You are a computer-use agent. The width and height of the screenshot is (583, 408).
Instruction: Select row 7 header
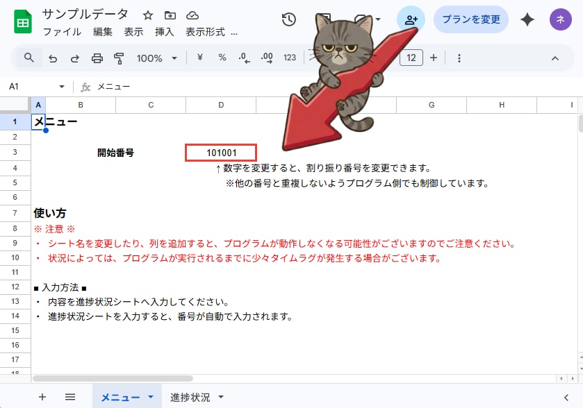coord(15,213)
